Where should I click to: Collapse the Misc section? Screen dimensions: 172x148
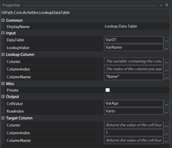(3, 84)
